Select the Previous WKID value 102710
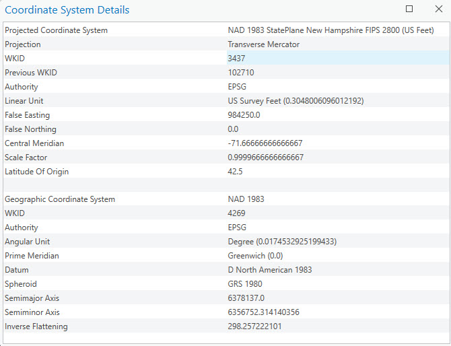 click(241, 73)
